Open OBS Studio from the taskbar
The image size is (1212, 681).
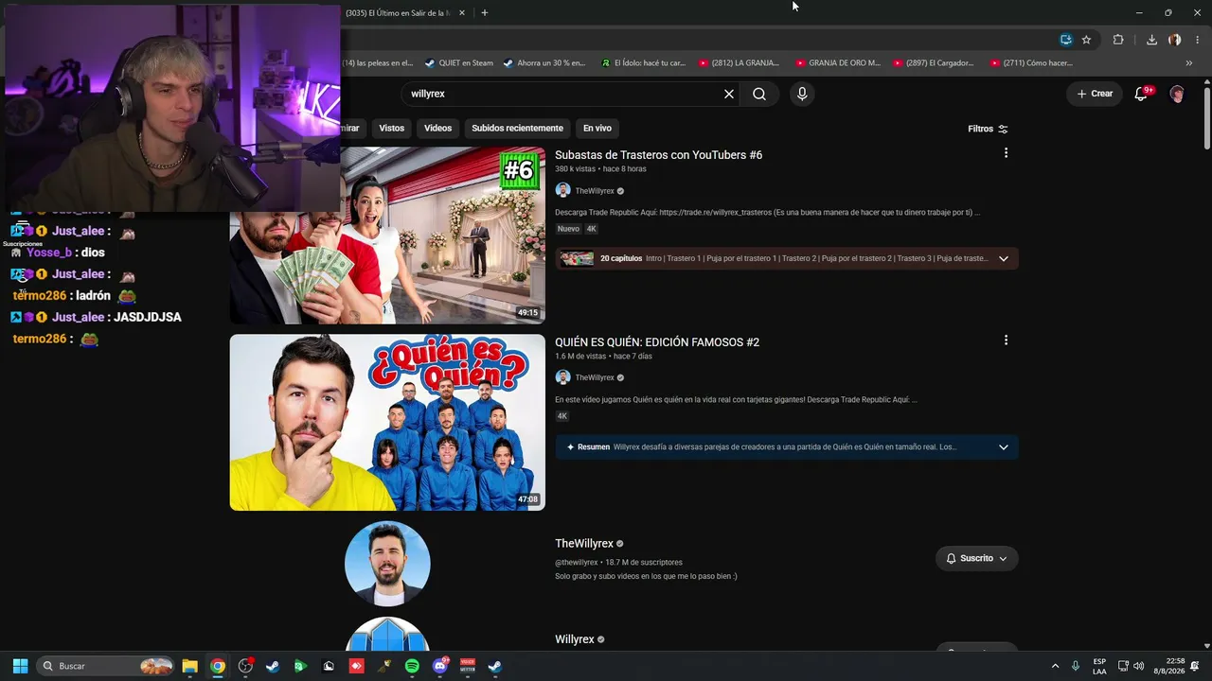tap(245, 666)
